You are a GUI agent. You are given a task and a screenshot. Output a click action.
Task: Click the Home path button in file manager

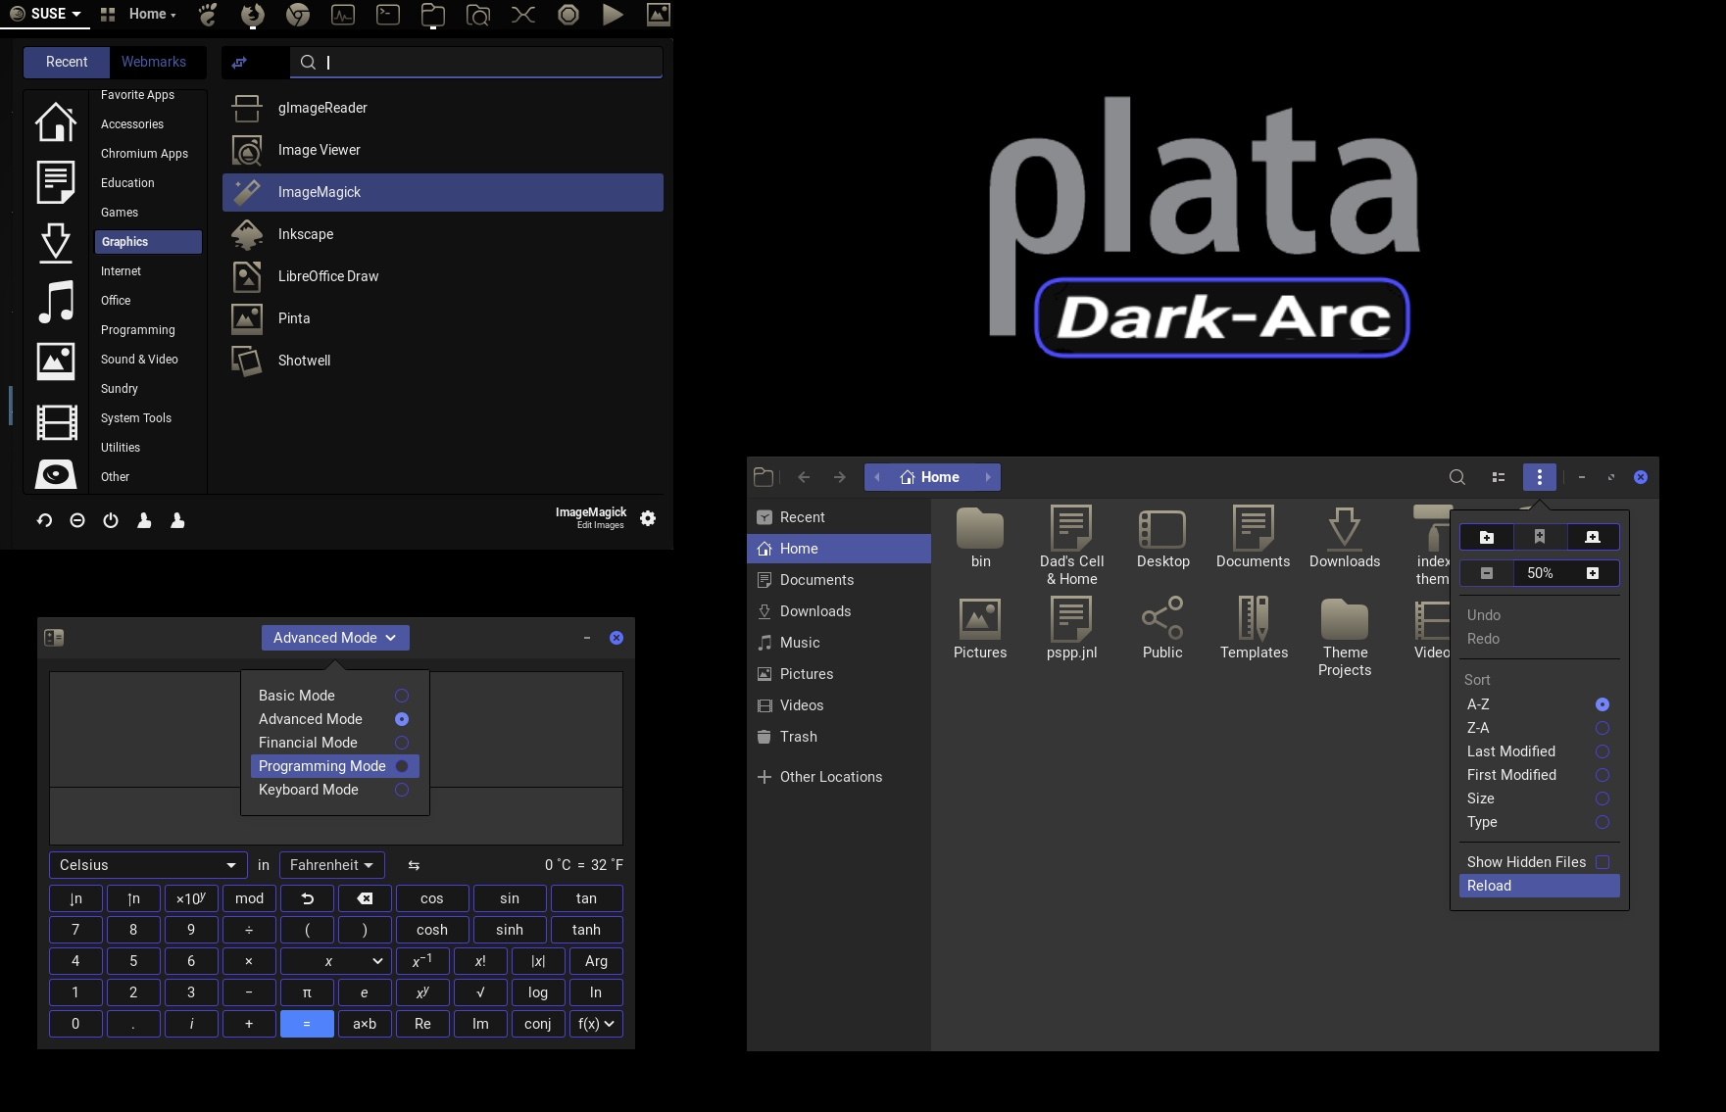[x=931, y=477]
